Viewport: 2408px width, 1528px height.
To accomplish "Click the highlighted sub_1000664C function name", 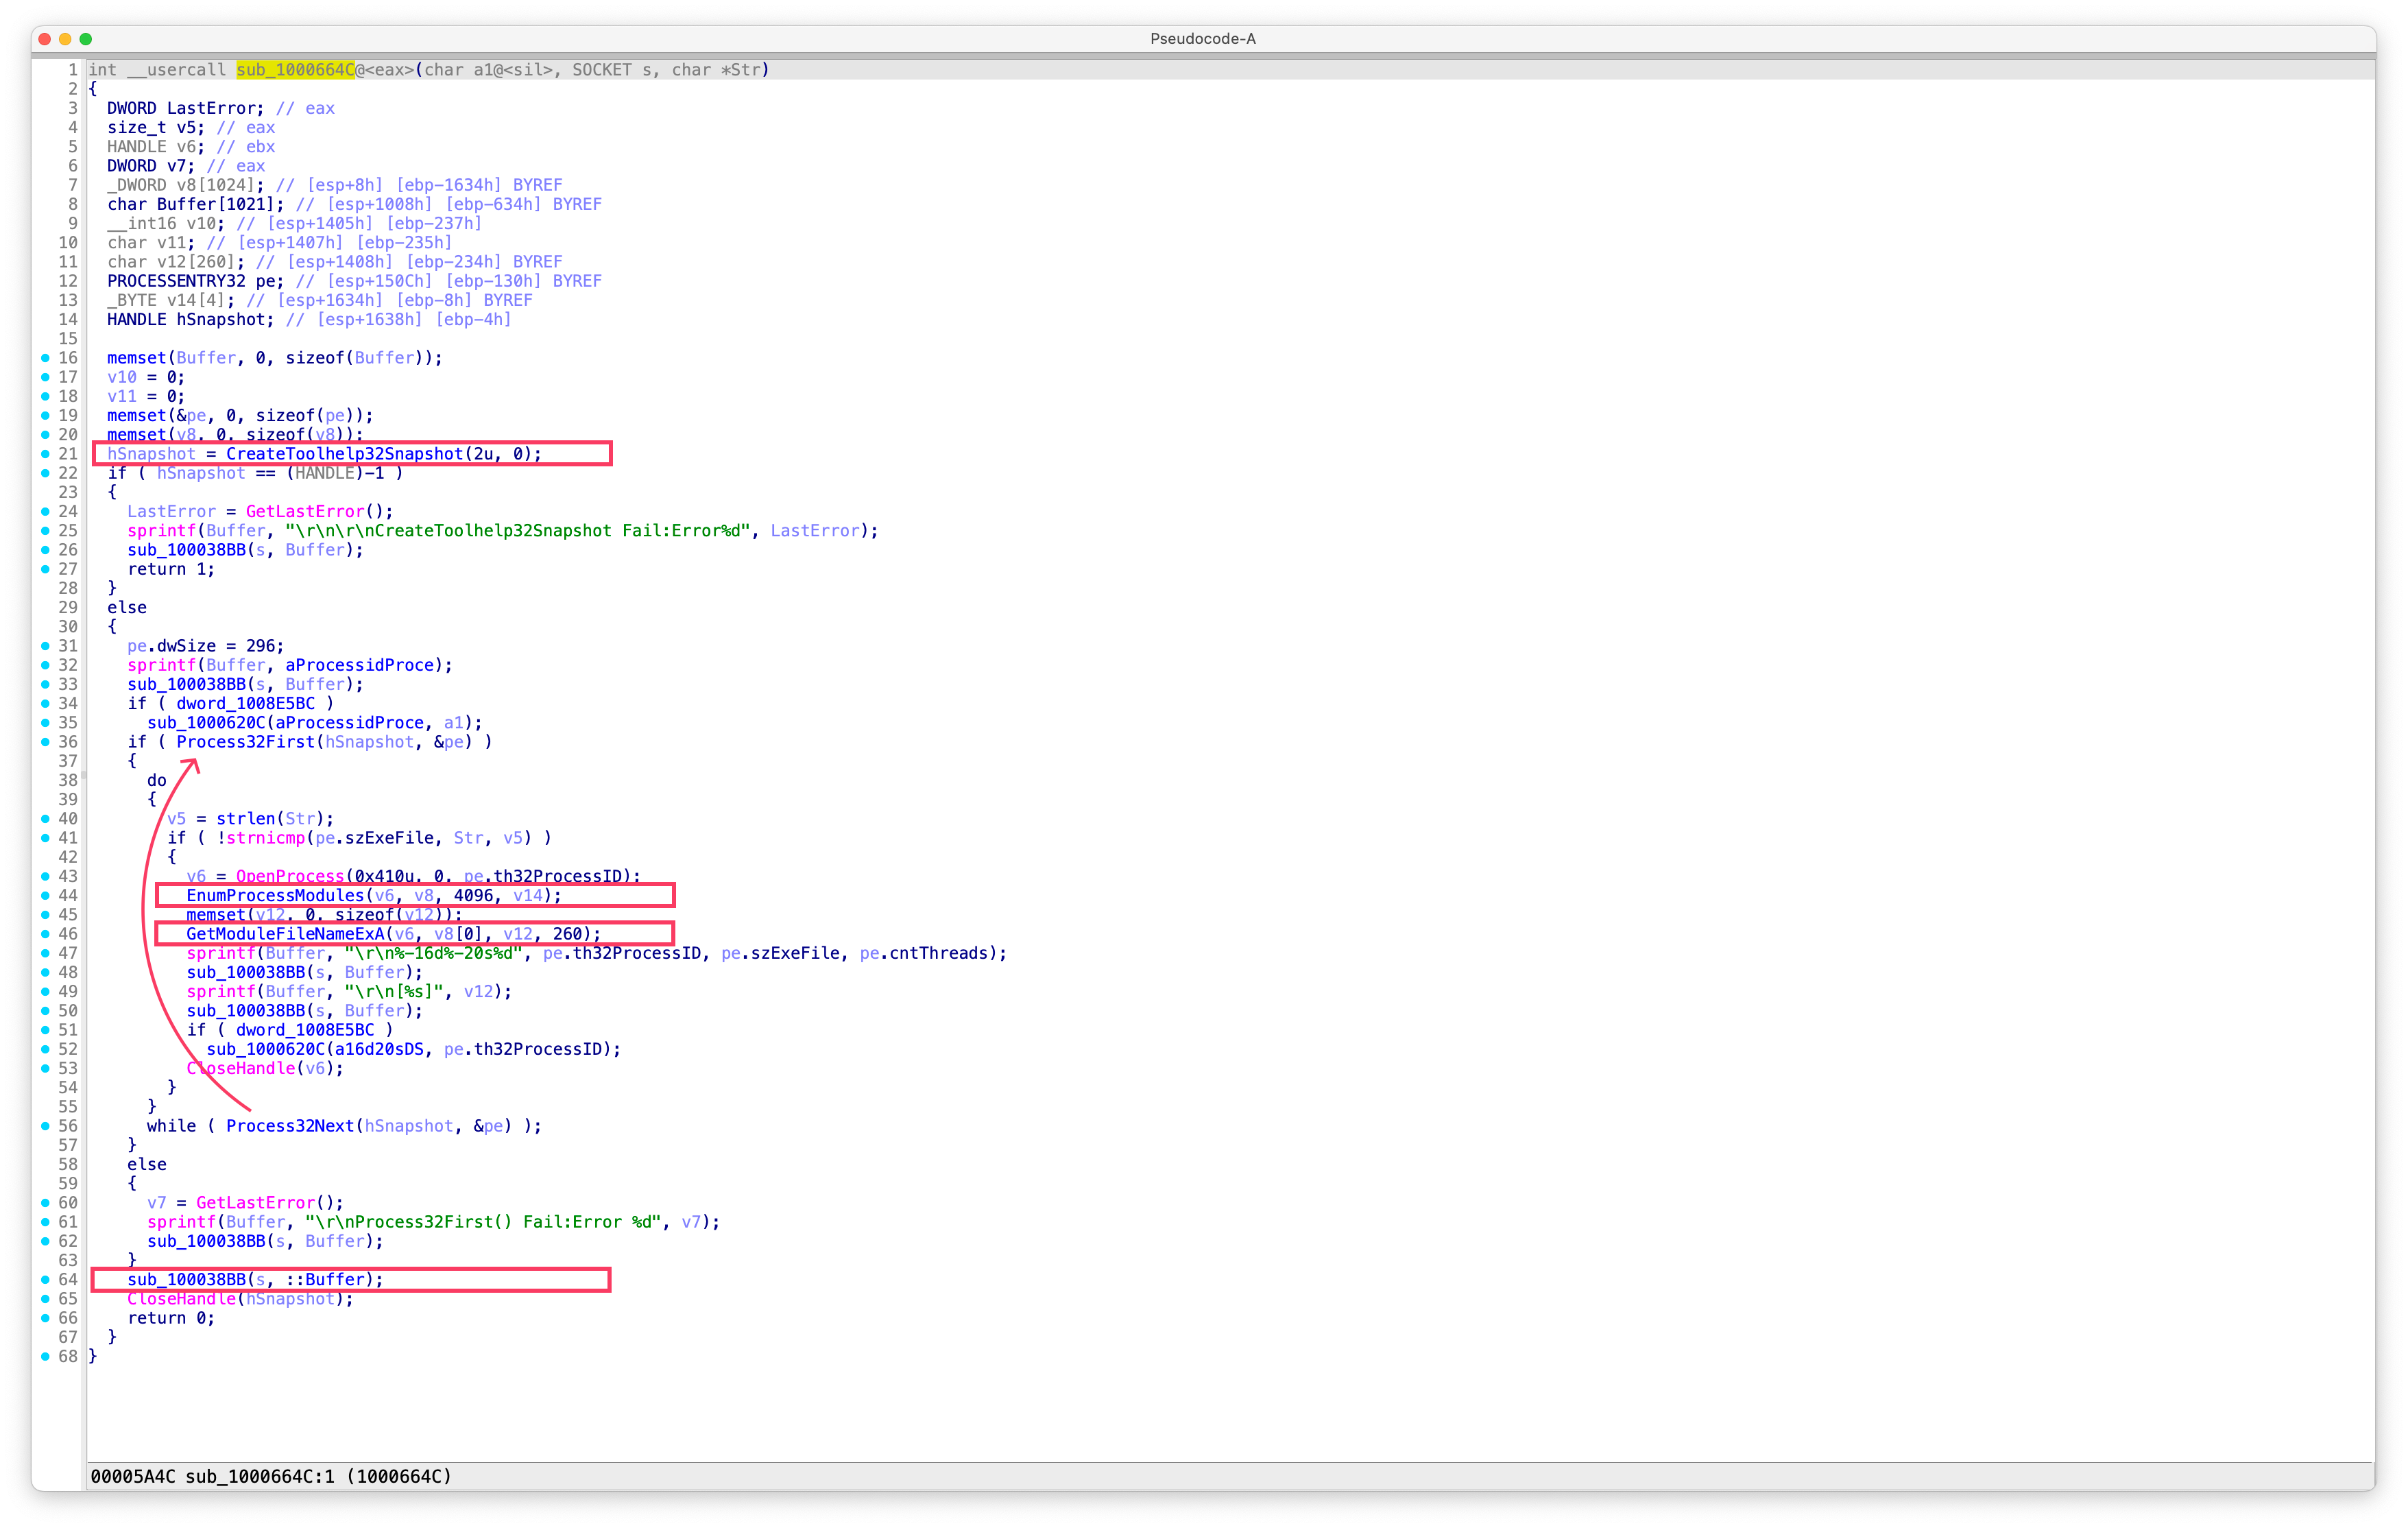I will tap(296, 69).
